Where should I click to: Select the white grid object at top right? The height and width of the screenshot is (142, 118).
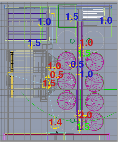tap(93, 12)
